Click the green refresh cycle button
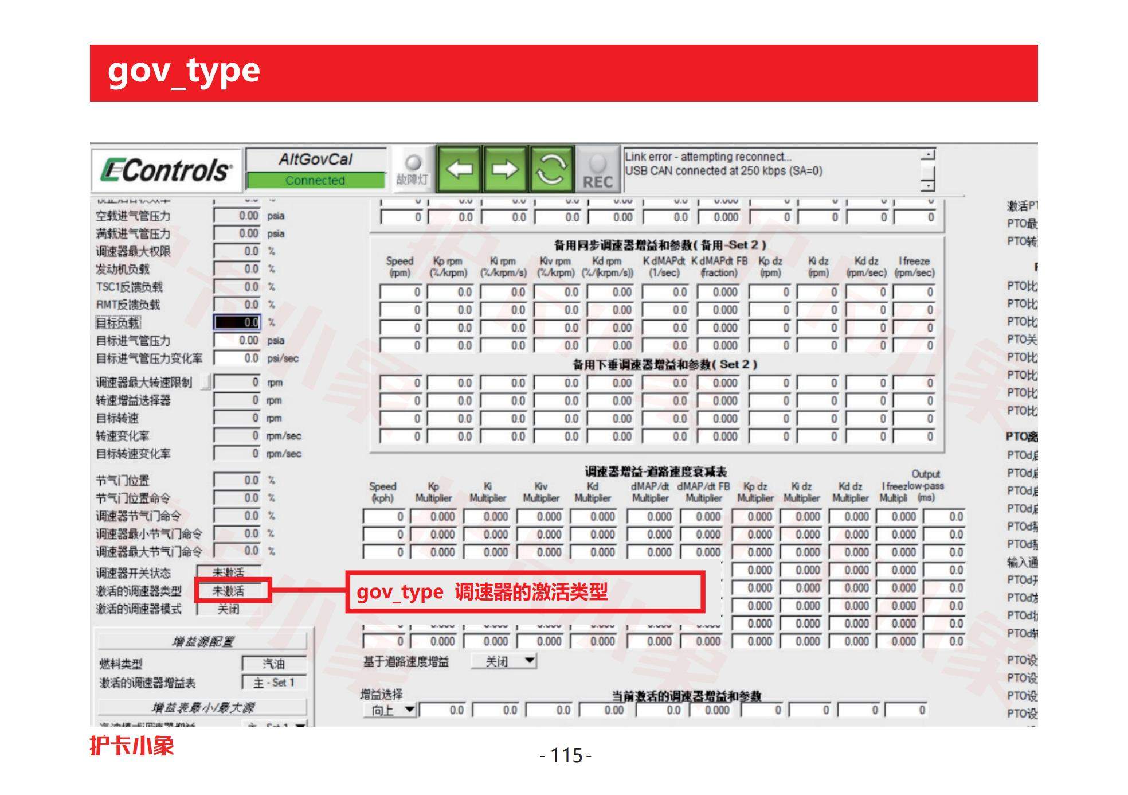 551,169
